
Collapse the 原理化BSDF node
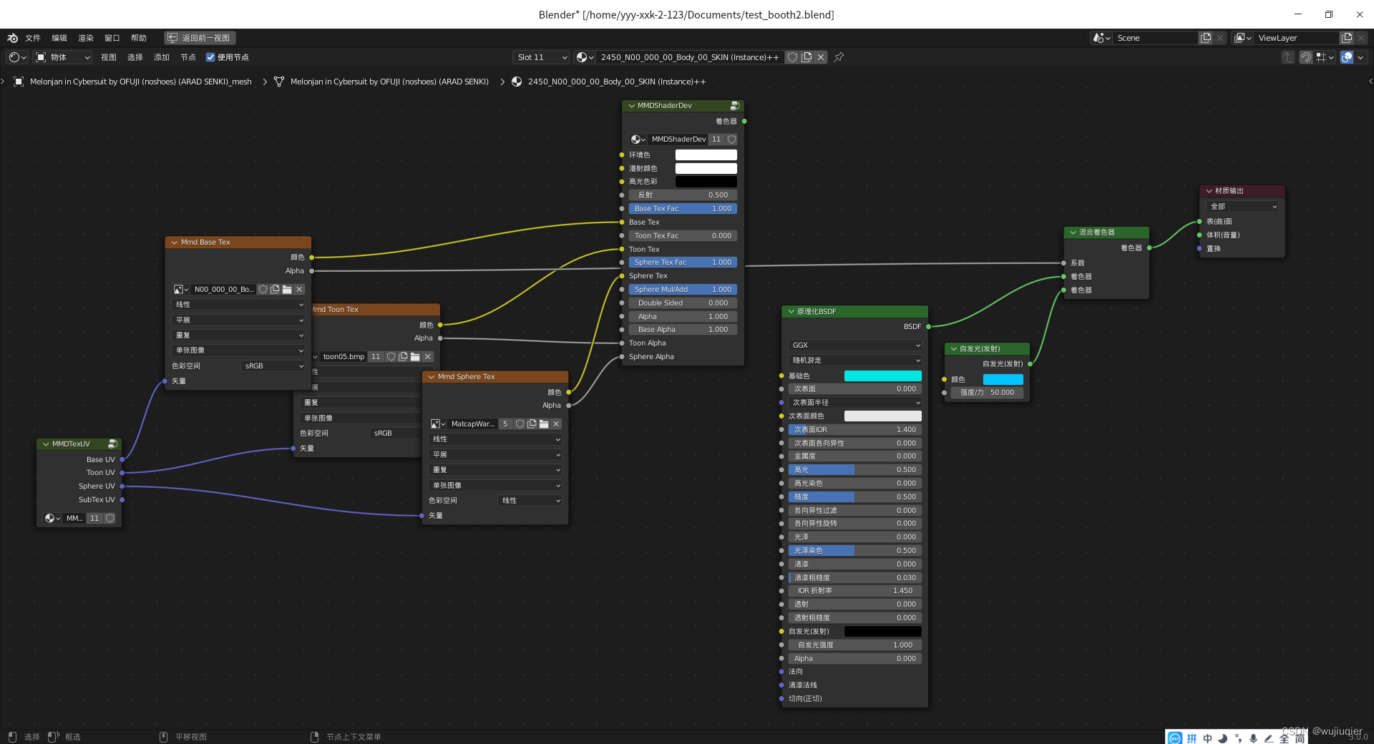(791, 312)
